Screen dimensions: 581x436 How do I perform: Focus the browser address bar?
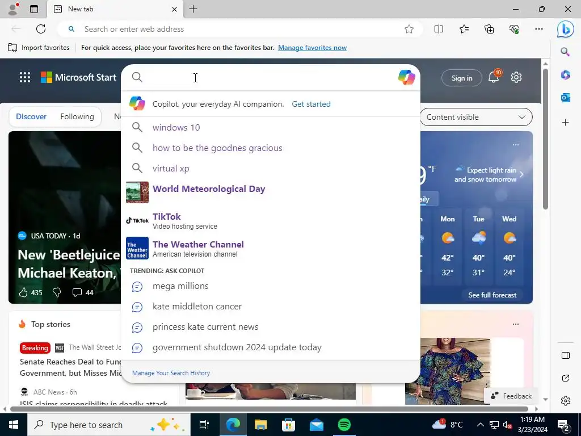[241, 29]
